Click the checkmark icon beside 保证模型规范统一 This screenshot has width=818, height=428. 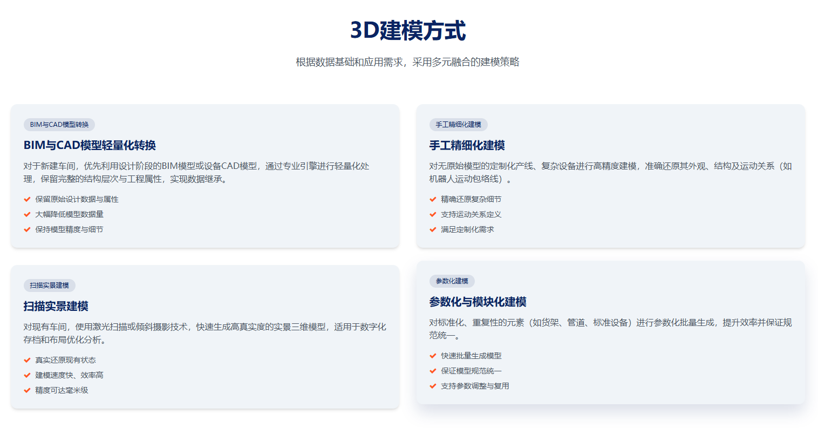click(x=433, y=371)
